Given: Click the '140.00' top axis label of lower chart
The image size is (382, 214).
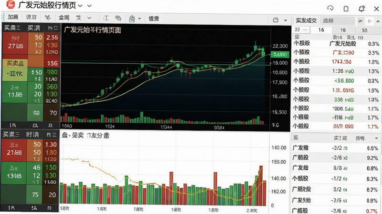Looking at the screenshot, I should 279,147.
